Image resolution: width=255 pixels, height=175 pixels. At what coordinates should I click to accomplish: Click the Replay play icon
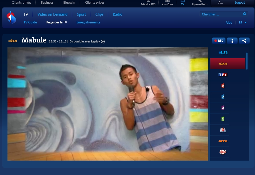click(103, 42)
